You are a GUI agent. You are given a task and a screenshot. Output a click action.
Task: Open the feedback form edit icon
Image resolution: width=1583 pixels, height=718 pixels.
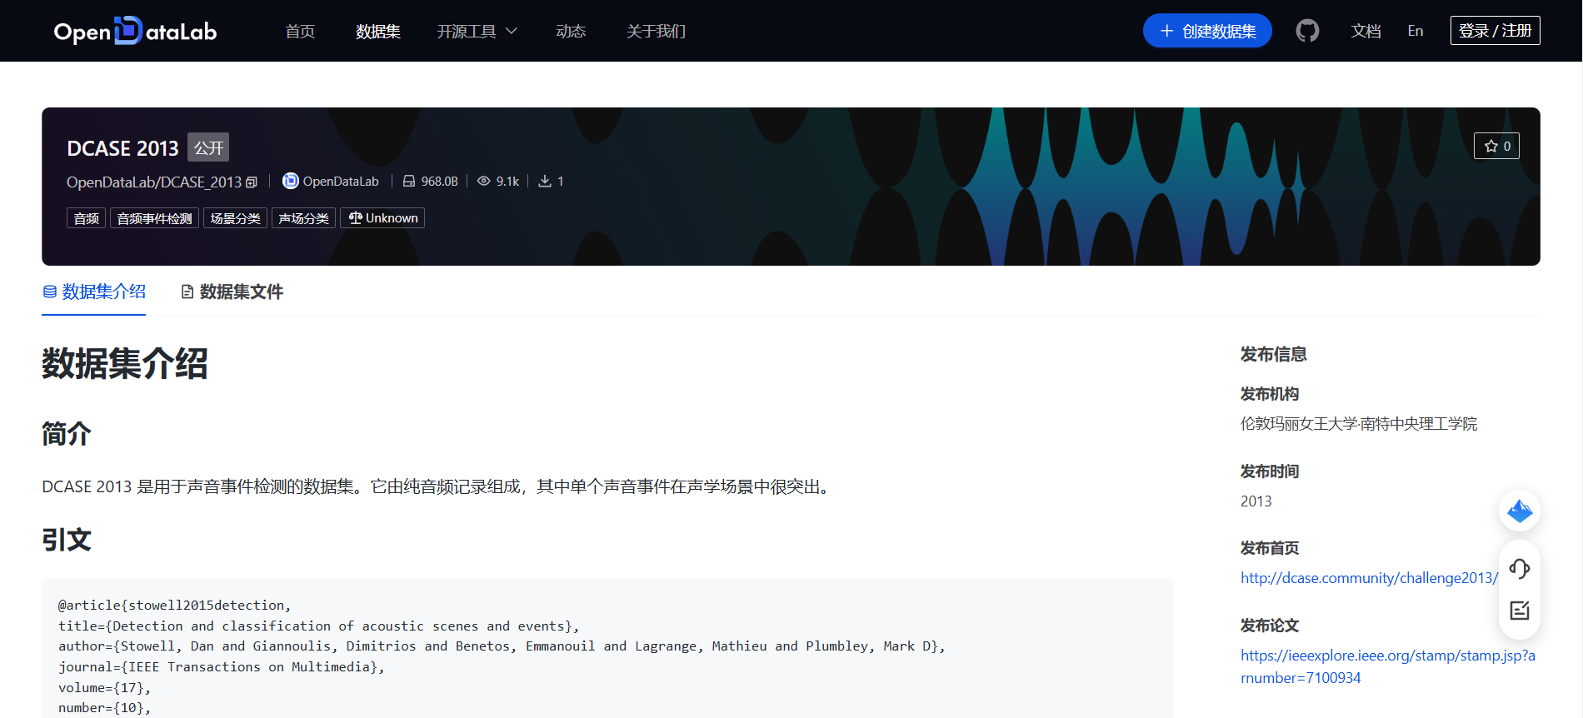(x=1520, y=611)
